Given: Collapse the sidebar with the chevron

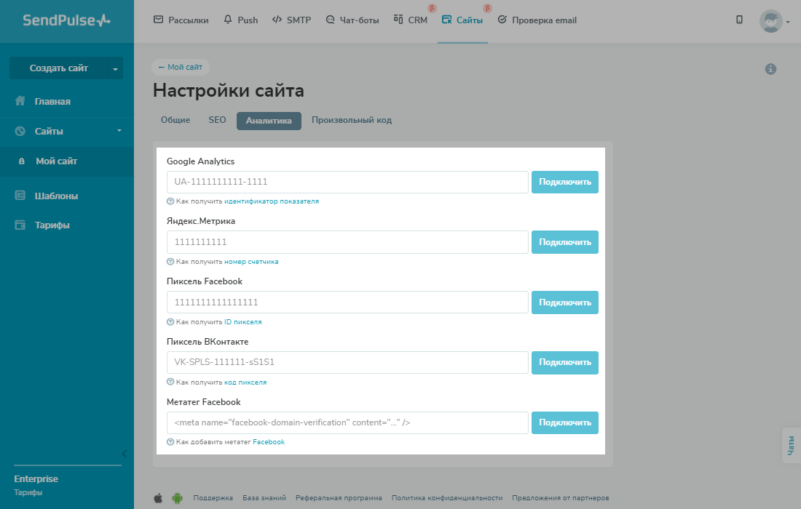Looking at the screenshot, I should coord(125,454).
